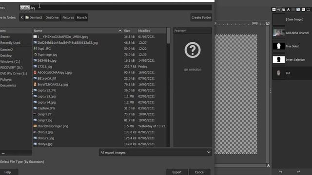Select the Invert Selection history state
This screenshot has height=175, width=312.
tap(292, 60)
